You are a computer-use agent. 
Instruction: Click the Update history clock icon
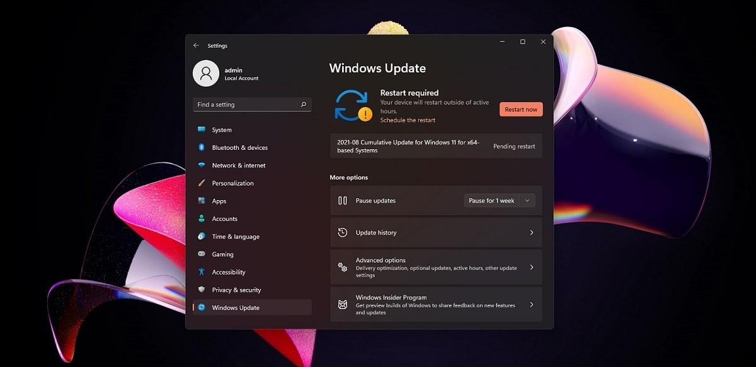tap(343, 232)
